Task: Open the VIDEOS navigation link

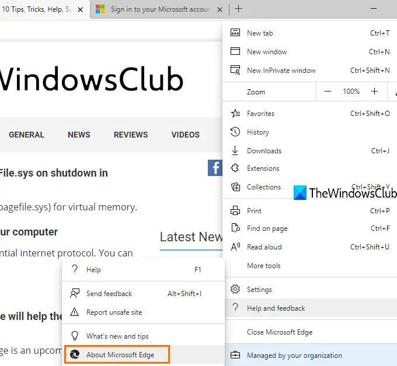Action: point(186,135)
